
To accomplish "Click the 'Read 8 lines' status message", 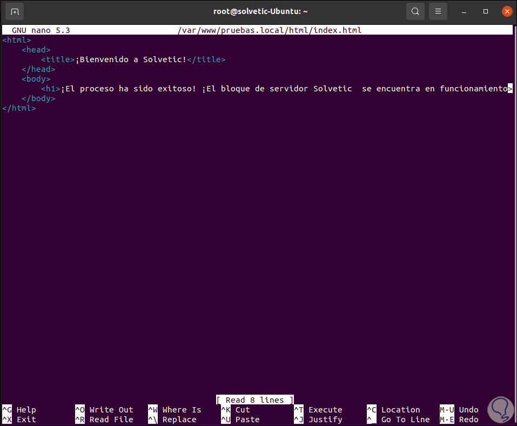I will click(254, 400).
